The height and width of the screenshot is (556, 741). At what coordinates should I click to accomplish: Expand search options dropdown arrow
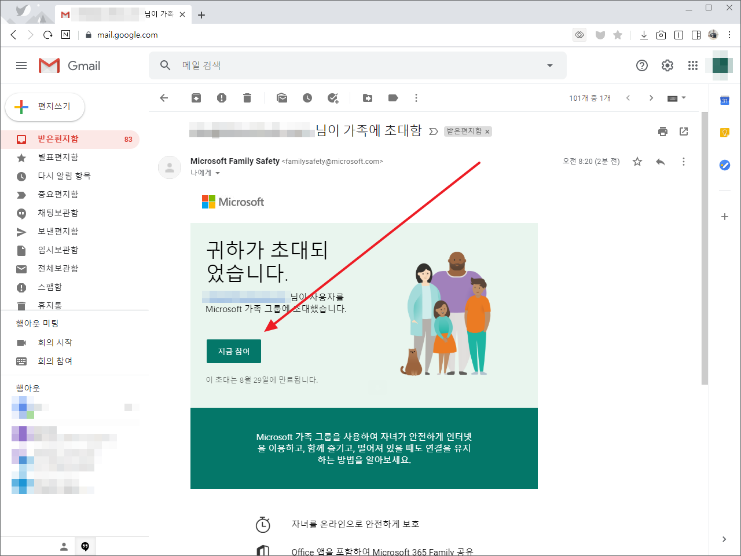(550, 65)
